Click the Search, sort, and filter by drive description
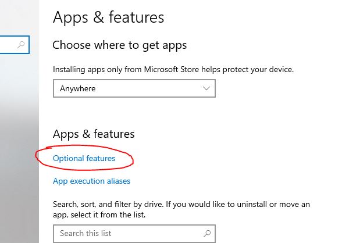Image resolution: width=342 pixels, height=243 pixels. tap(181, 209)
